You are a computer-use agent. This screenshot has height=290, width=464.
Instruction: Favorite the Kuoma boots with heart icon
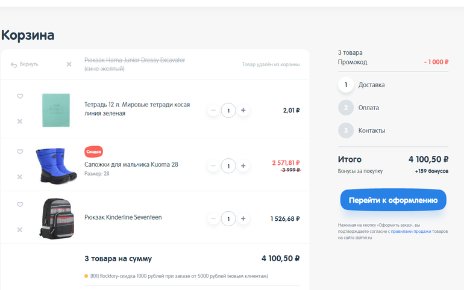click(x=20, y=152)
